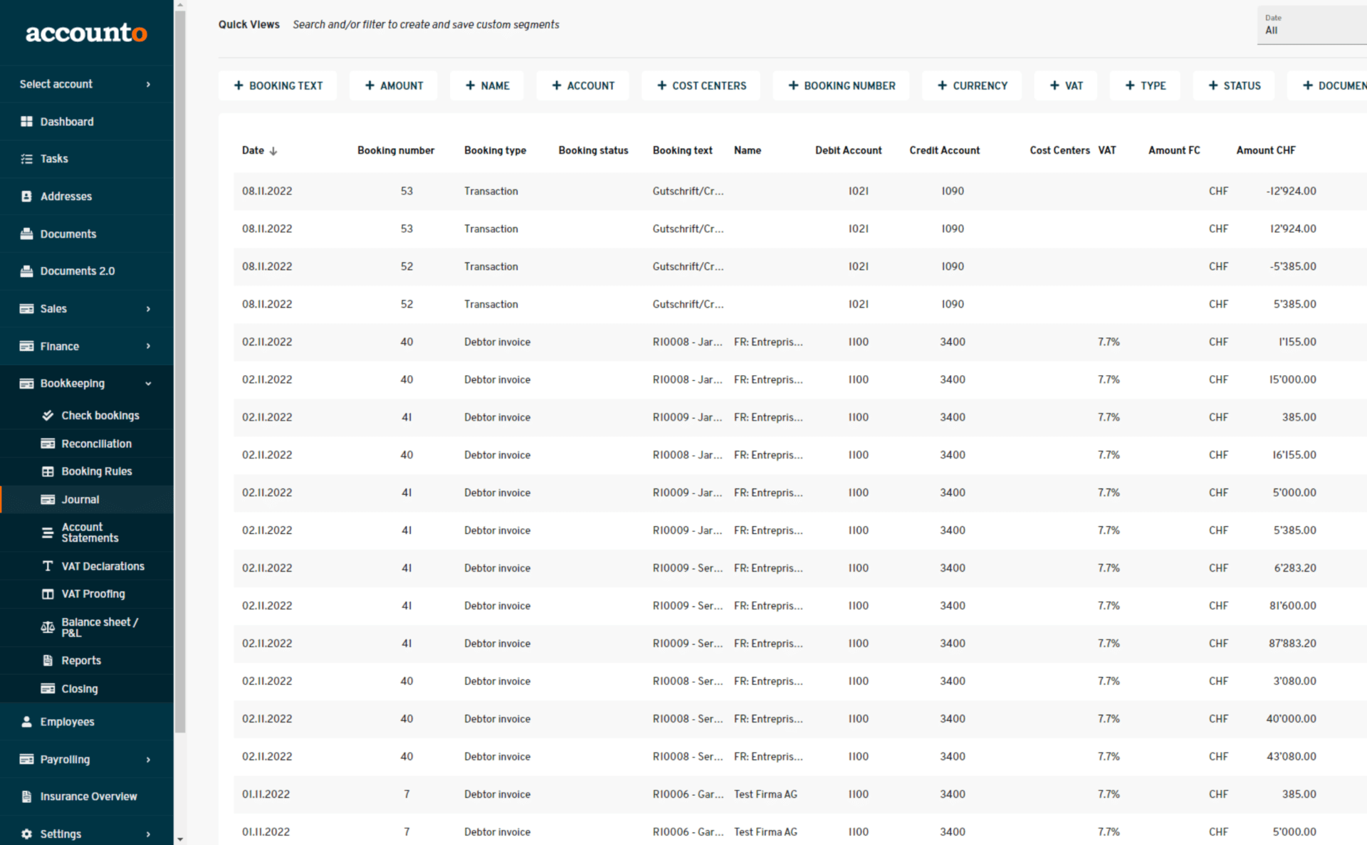Click the sidebar scrollbar down arrow

click(x=180, y=839)
